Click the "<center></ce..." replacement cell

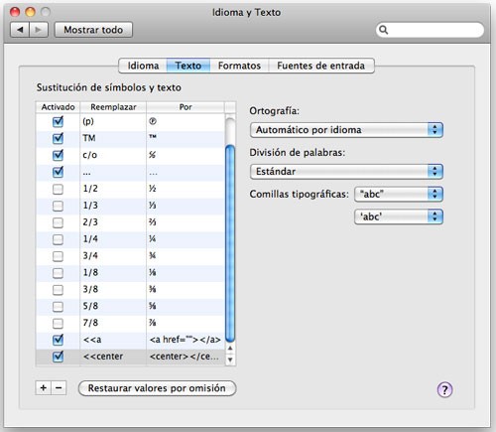pyautogui.click(x=186, y=357)
